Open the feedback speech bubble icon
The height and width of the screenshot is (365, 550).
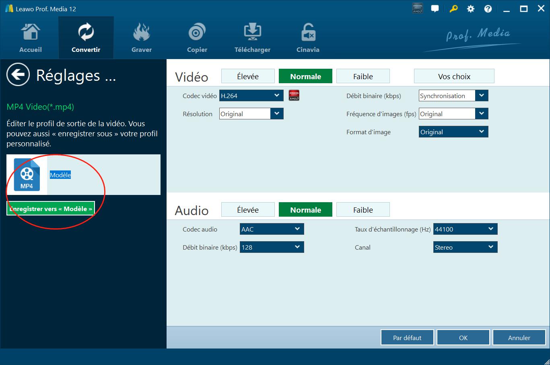tap(435, 9)
